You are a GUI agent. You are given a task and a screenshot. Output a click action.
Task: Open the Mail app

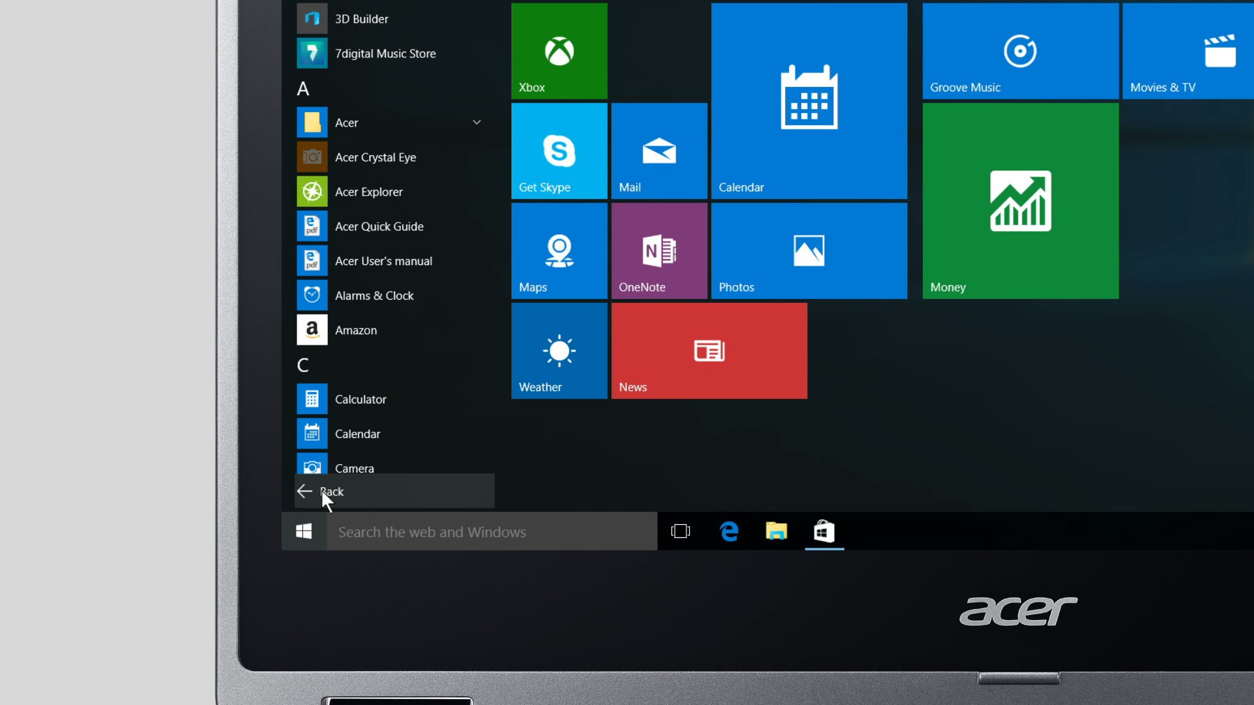click(x=659, y=151)
